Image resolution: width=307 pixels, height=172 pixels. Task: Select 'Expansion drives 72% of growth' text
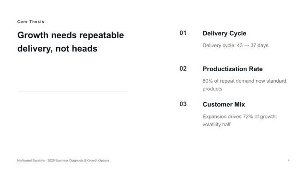click(240, 117)
